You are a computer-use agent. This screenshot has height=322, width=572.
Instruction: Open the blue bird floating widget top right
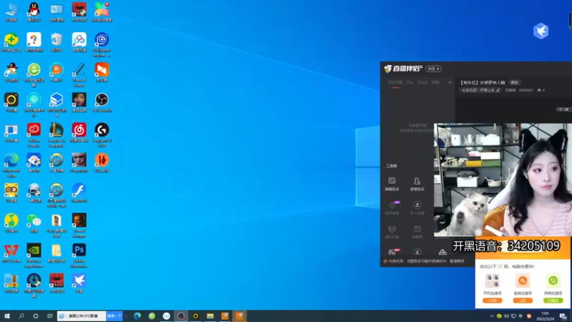(x=541, y=31)
